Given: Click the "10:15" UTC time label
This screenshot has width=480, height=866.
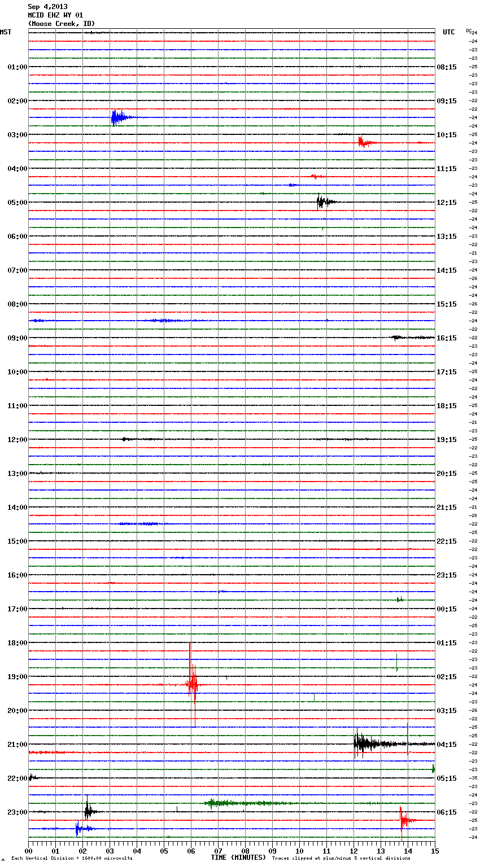Looking at the screenshot, I should coord(447,134).
